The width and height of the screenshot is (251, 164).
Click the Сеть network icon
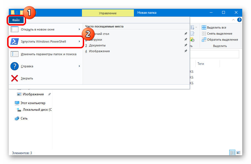coord(17,118)
